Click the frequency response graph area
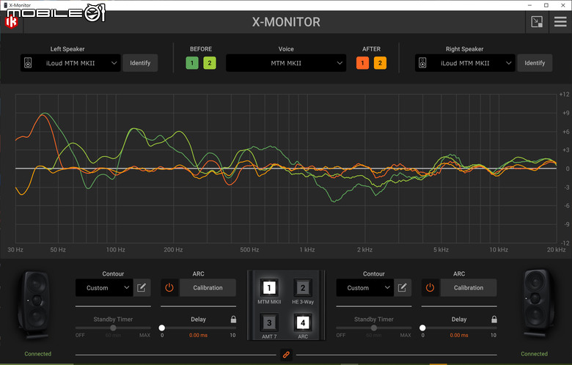The width and height of the screenshot is (572, 365). pyautogui.click(x=286, y=169)
